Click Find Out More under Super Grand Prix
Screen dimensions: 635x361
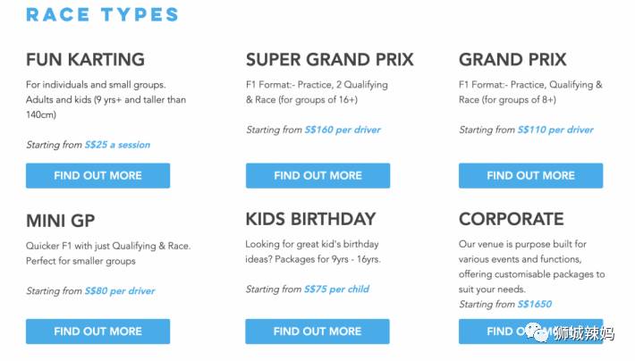[x=317, y=175]
